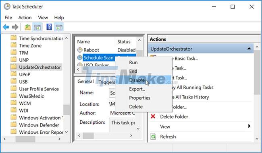Image resolution: width=262 pixels, height=153 pixels.
Task: Click the Time Zone folder icon
Action: [14, 45]
